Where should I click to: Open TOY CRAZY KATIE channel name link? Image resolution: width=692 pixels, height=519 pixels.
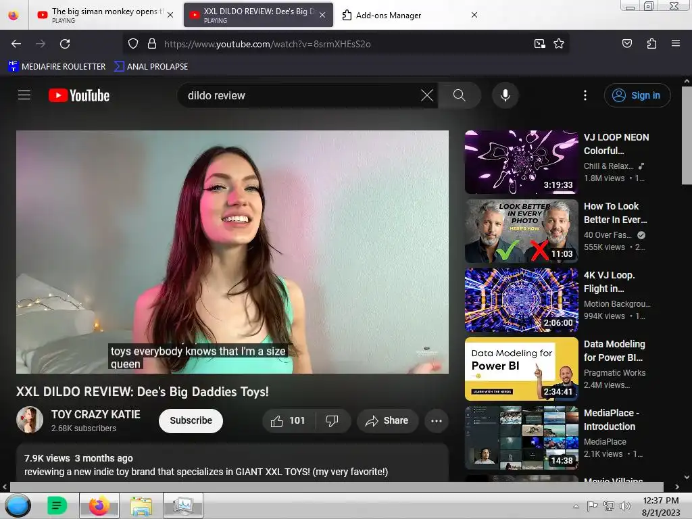click(96, 414)
